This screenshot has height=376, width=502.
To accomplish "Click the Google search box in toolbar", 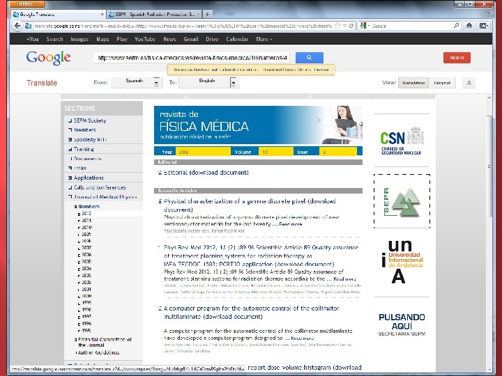I will click(x=412, y=26).
